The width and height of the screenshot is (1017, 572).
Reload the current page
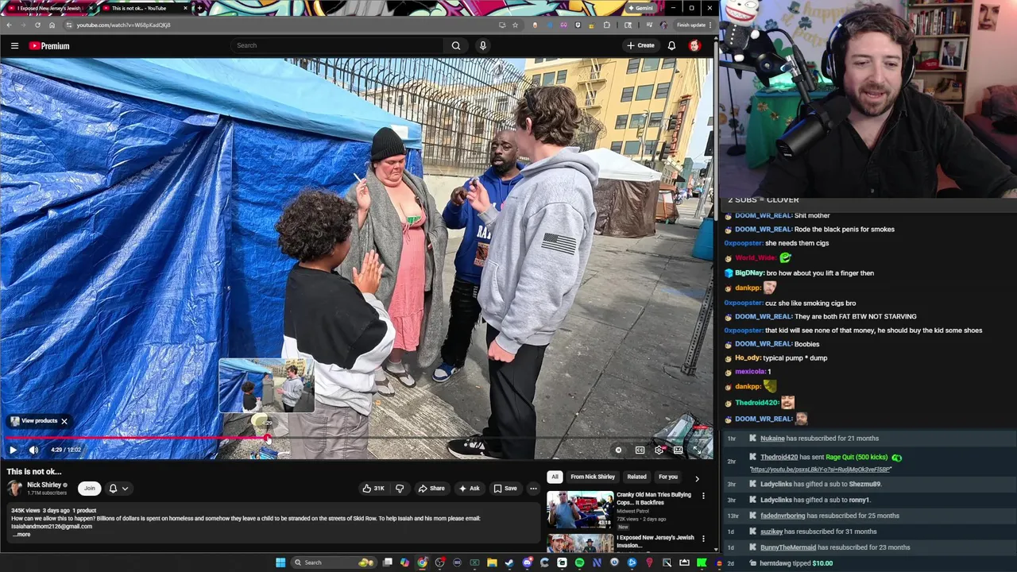tap(37, 25)
